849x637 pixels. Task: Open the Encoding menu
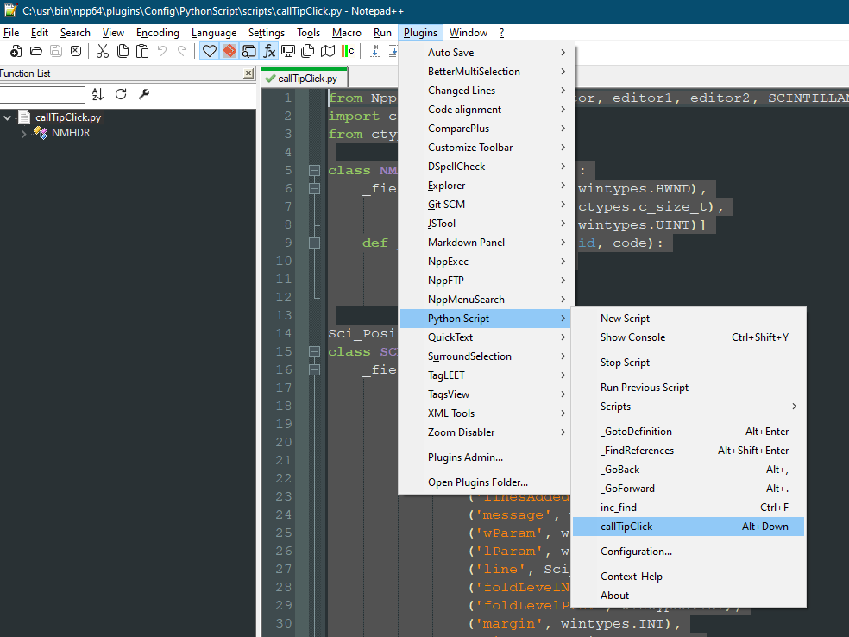tap(158, 33)
